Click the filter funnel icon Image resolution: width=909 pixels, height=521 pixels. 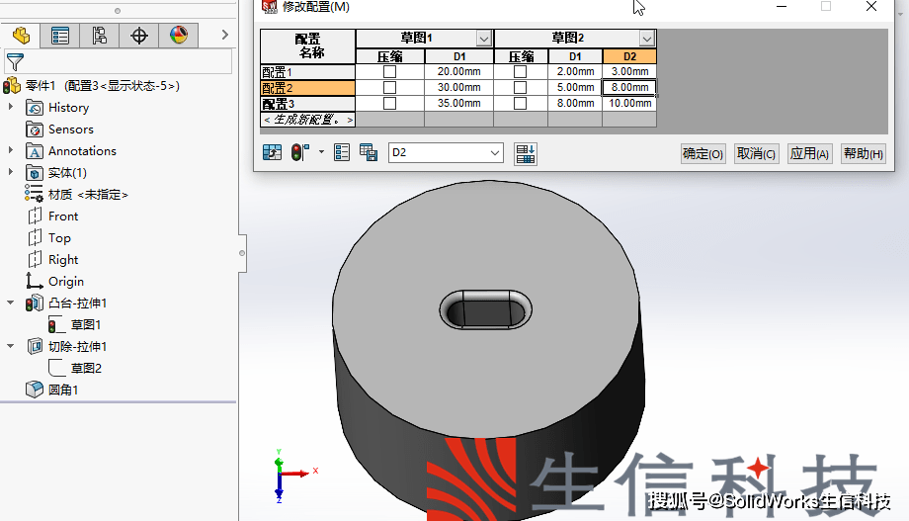point(14,62)
